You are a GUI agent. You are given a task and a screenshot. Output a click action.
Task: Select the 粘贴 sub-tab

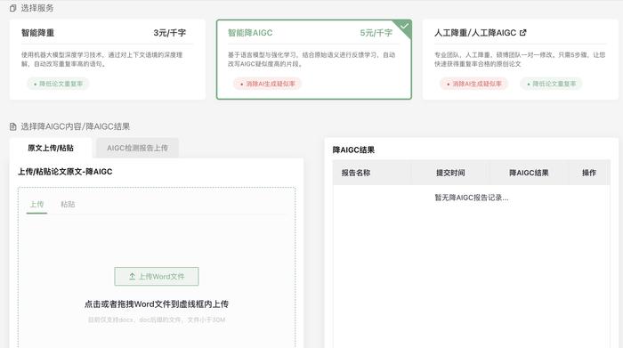point(68,204)
